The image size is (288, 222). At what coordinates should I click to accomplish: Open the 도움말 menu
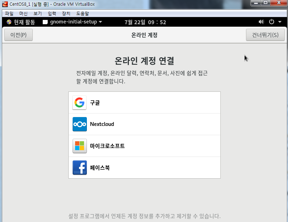click(x=83, y=14)
